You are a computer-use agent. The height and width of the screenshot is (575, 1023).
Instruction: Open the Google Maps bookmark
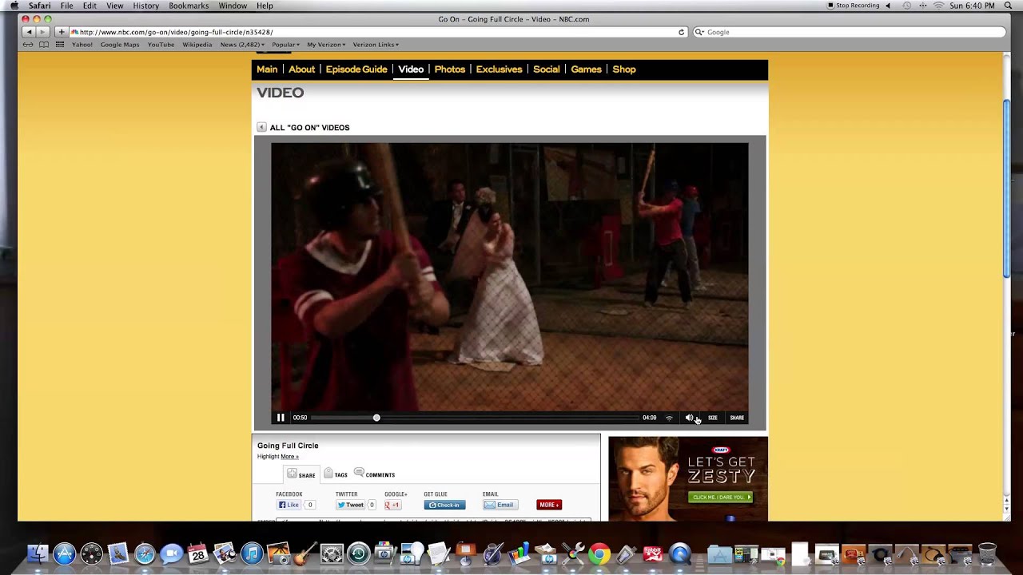pos(120,45)
